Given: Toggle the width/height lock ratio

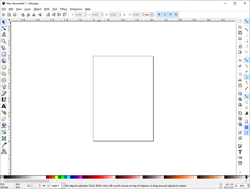Looking at the screenshot, I should (x=124, y=15).
